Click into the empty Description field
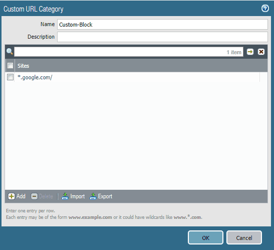 point(162,37)
